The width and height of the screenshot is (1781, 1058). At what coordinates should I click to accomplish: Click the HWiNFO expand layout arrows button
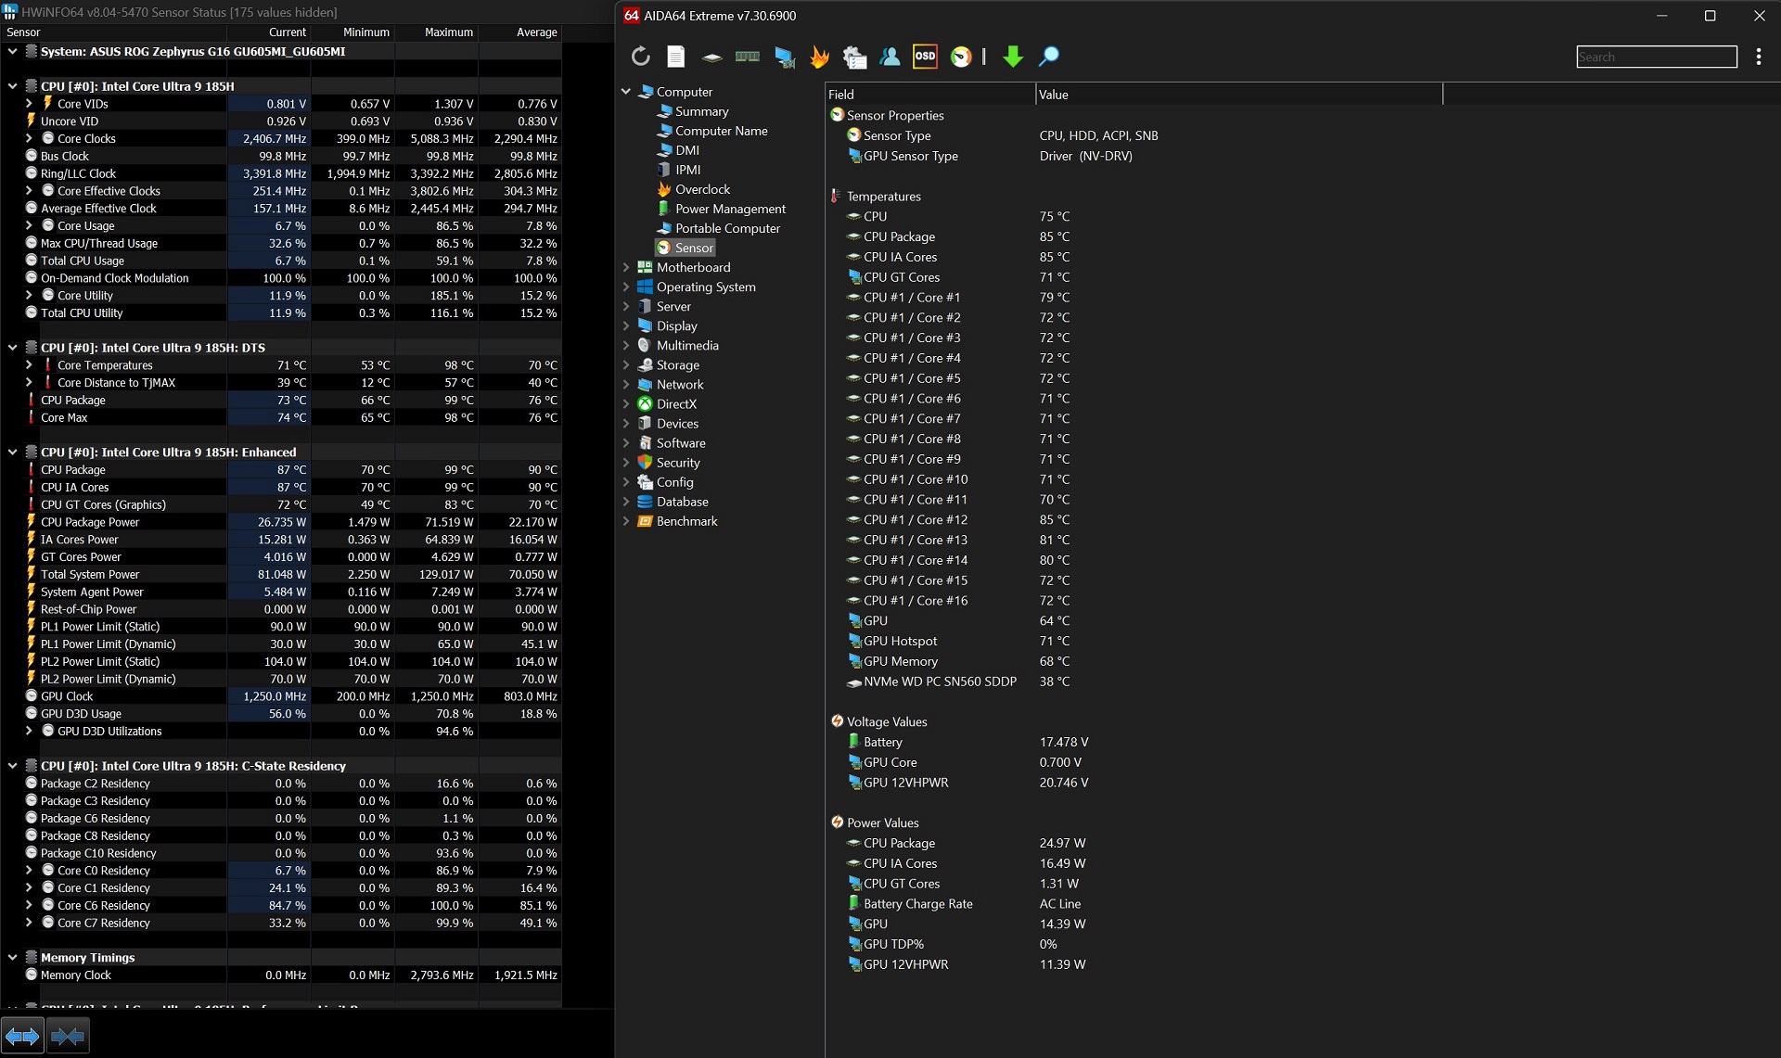[22, 1036]
